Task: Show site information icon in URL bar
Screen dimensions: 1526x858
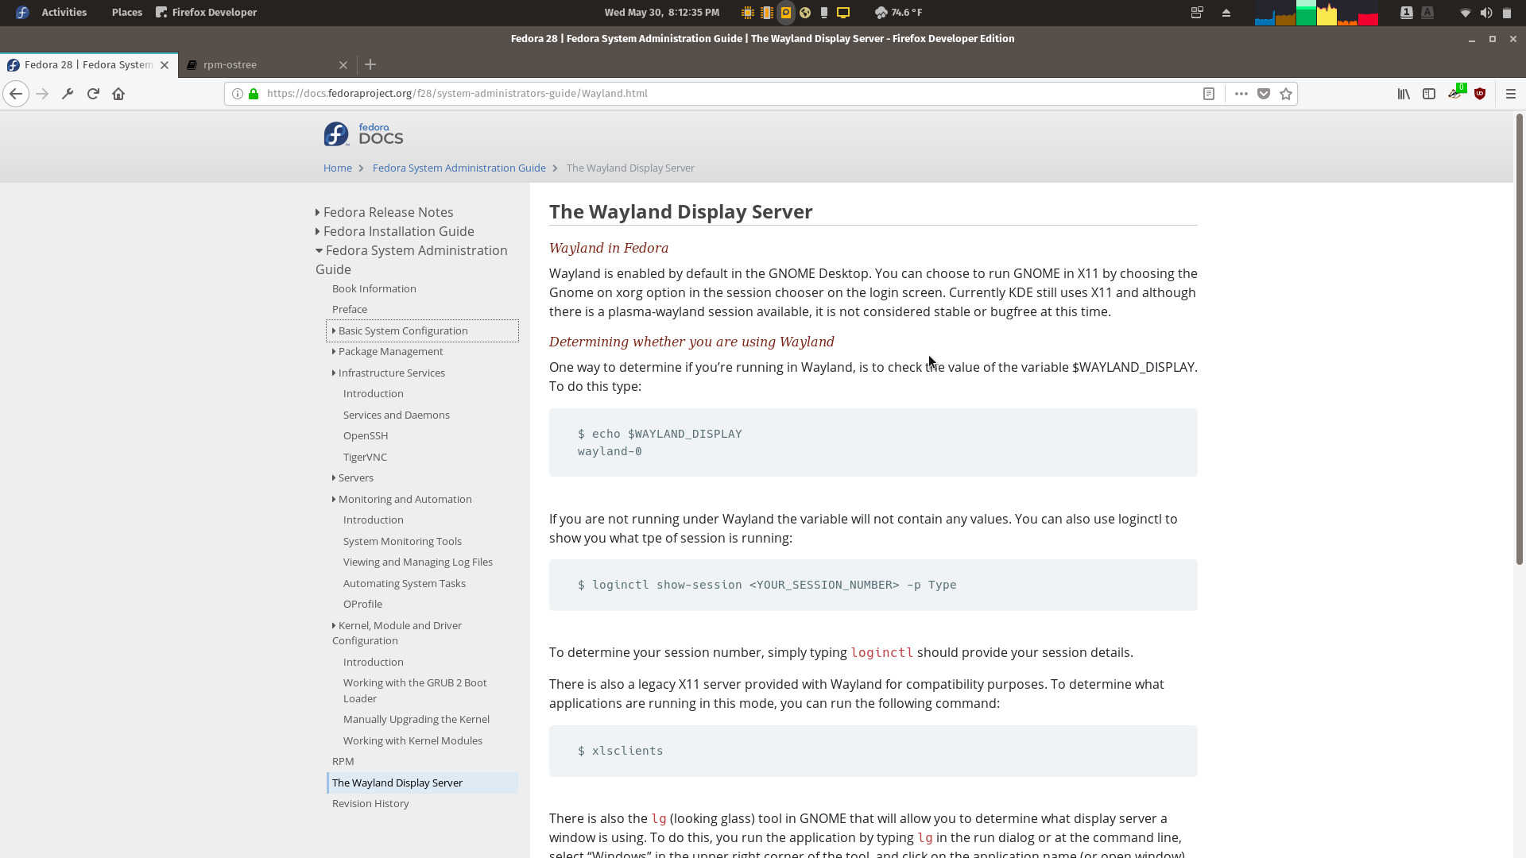Action: point(237,94)
